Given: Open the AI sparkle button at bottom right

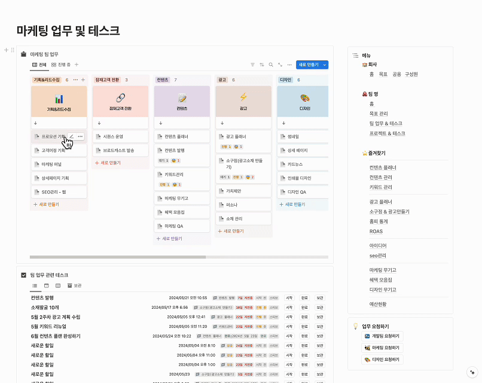Looking at the screenshot, I should coord(472,372).
